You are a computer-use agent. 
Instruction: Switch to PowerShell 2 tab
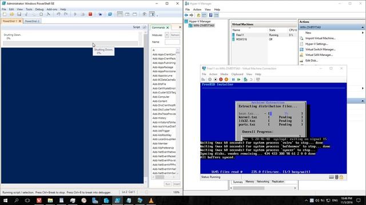click(x=32, y=21)
